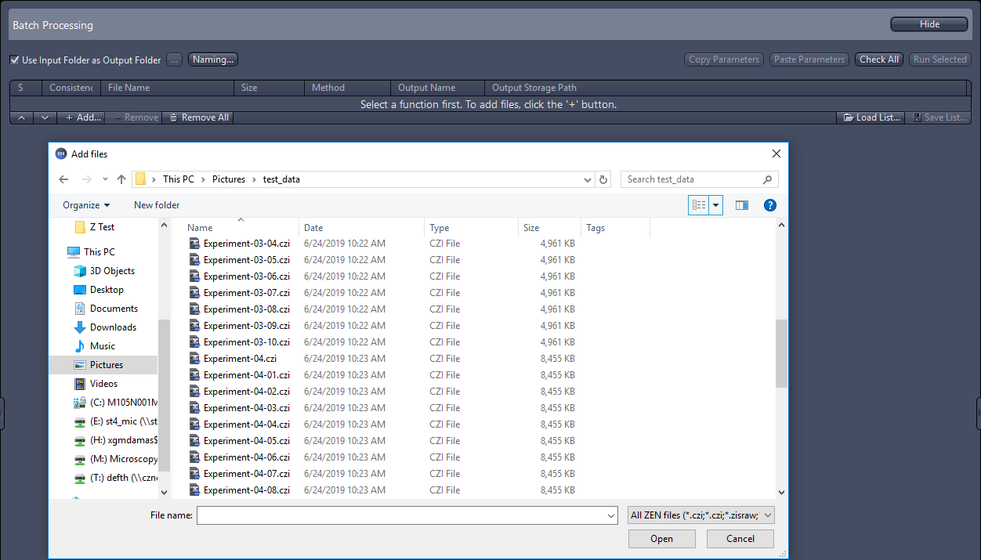Viewport: 981px width, 560px height.
Task: Open the help question mark icon
Action: point(770,205)
